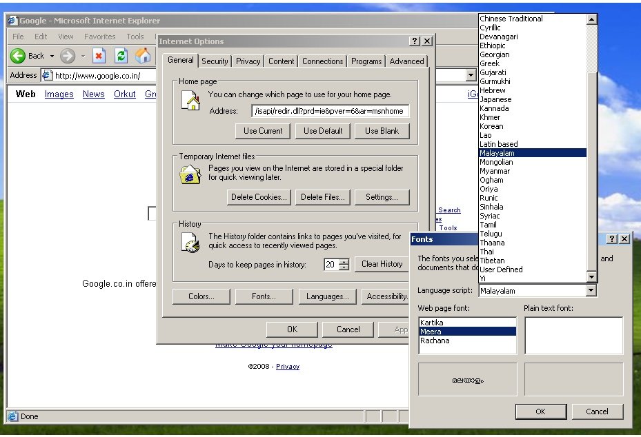The image size is (641, 437).
Task: Click the Delete Cookies button
Action: (259, 197)
